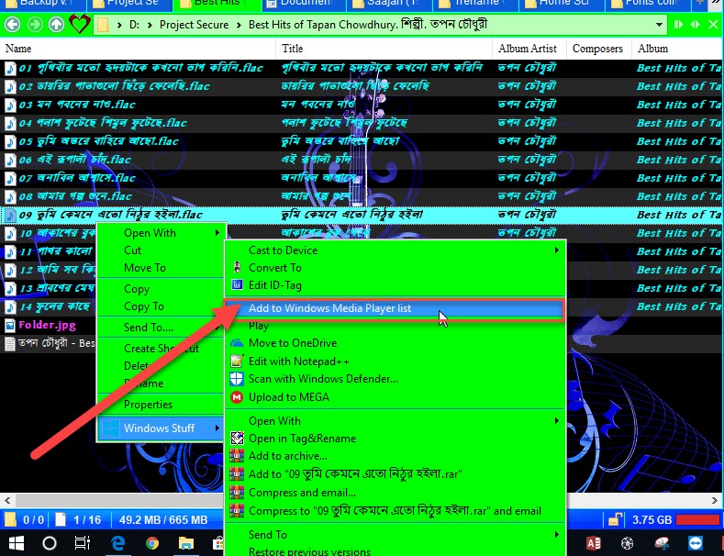Expand Send To in the Windows submenu
The width and height of the screenshot is (724, 556).
tap(557, 534)
